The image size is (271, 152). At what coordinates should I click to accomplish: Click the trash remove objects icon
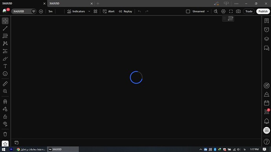click(x=5, y=134)
